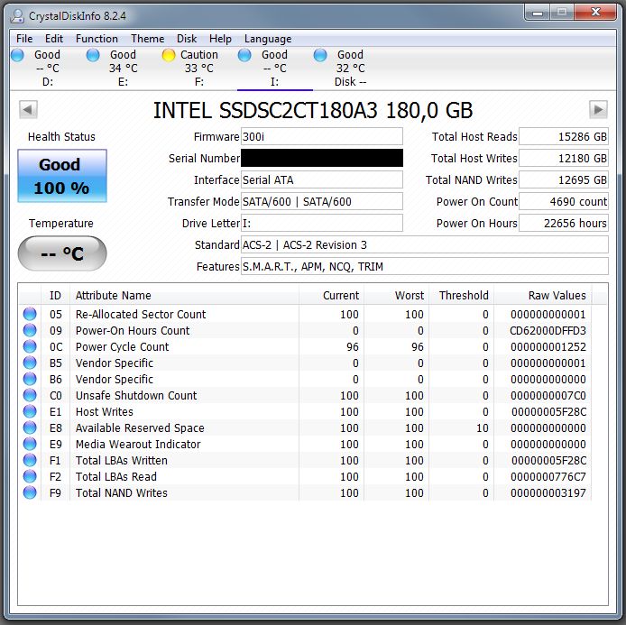The width and height of the screenshot is (626, 625).
Task: Click the CrystalDiskInfo app icon in title bar
Action: (x=17, y=15)
